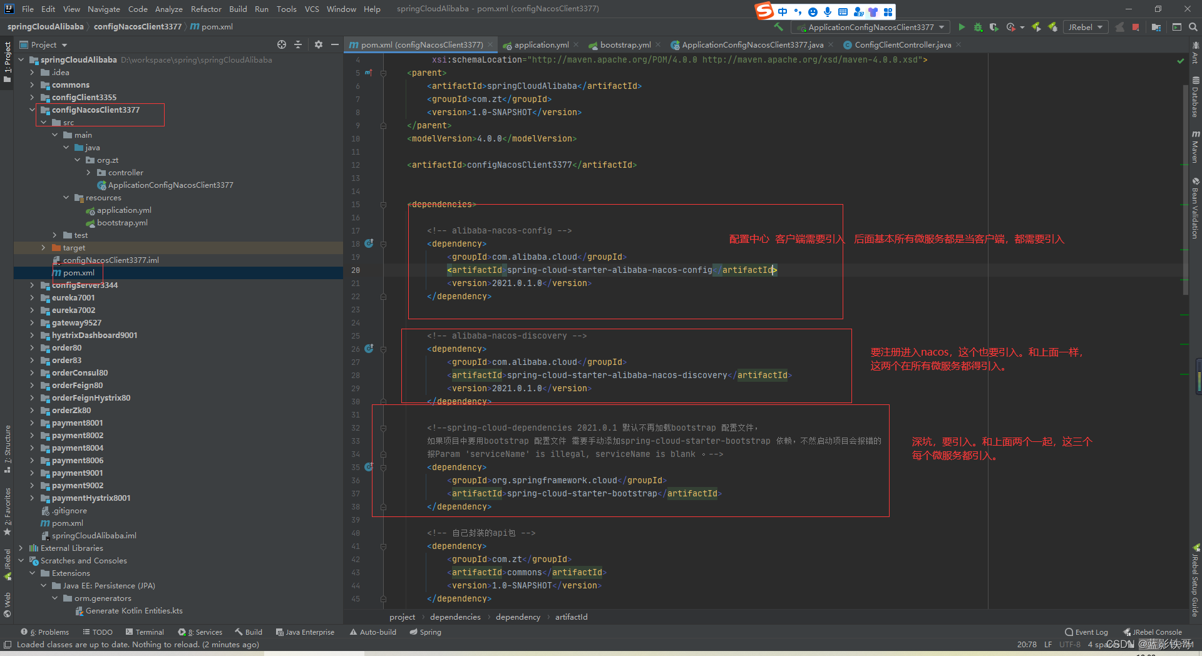Open Search Everywhere magnifier icon

pos(1193,27)
